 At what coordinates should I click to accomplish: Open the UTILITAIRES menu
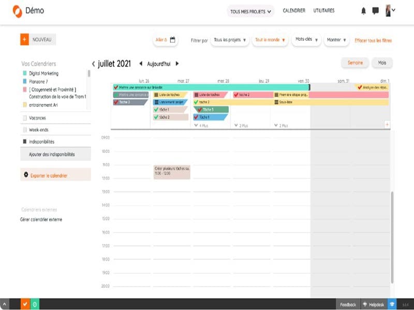click(x=324, y=10)
